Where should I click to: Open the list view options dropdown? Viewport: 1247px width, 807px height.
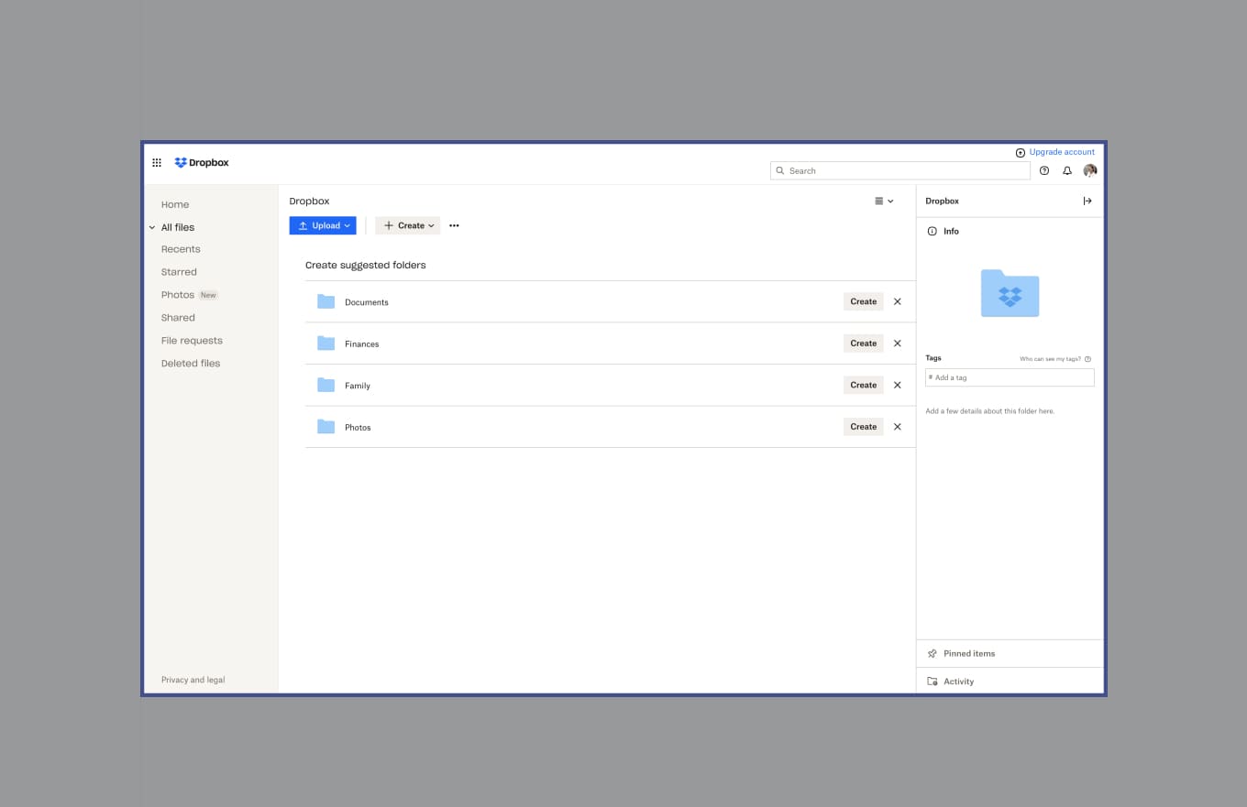[x=884, y=202]
